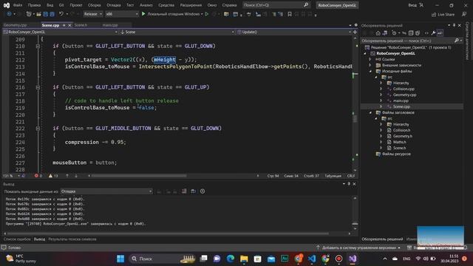Click the add to source control button in status bar
Screen dimensions: 473x266
click(x=358, y=248)
